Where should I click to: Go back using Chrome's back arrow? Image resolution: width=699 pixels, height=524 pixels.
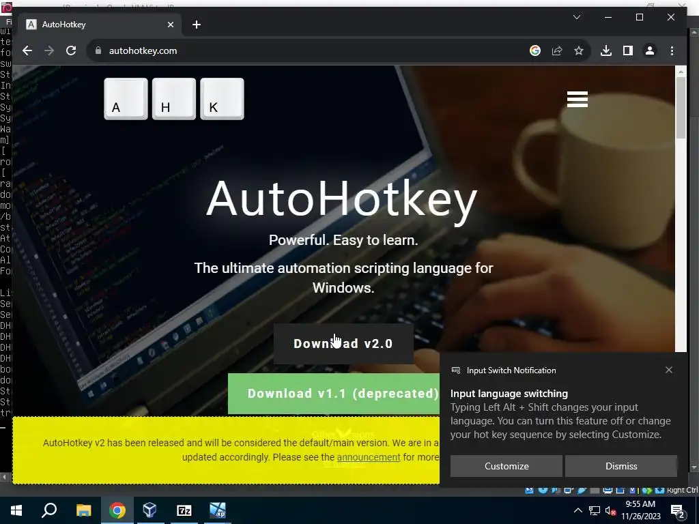point(27,50)
